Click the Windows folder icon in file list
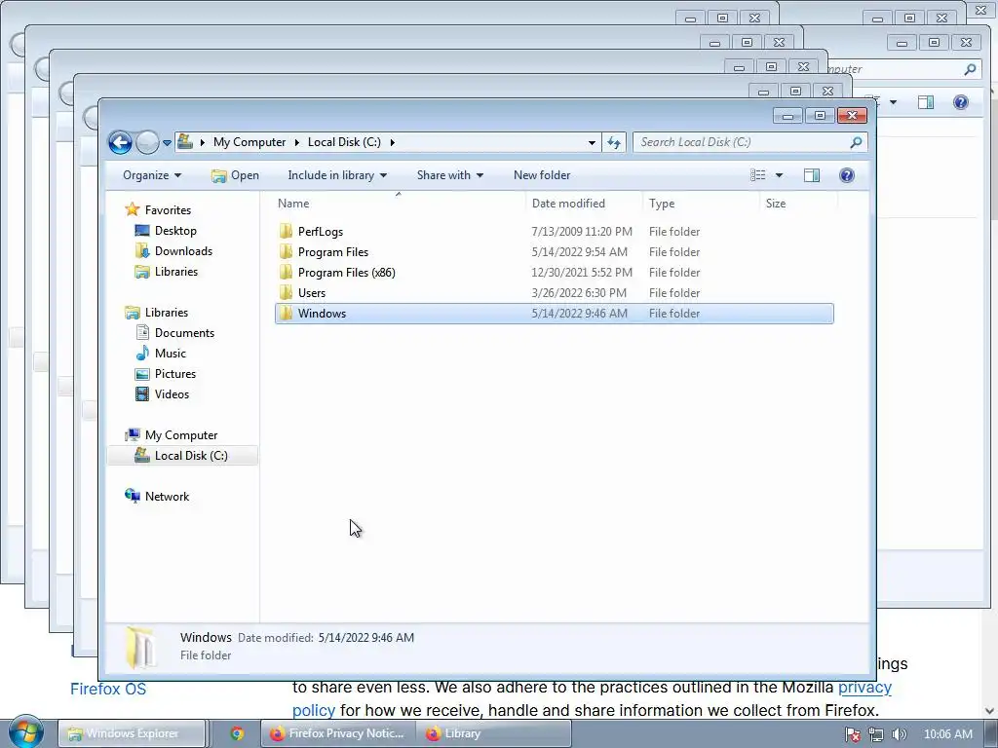 [x=286, y=313]
